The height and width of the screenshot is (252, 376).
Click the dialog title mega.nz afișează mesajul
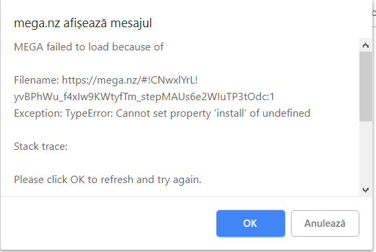83,23
